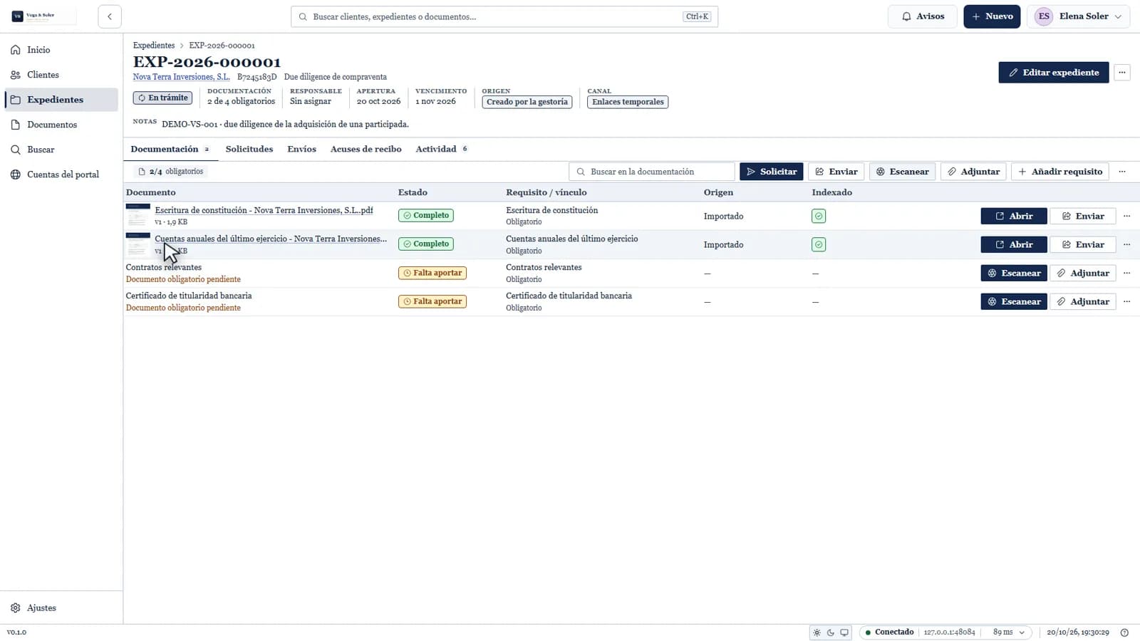Open Cuentas del portal

[61, 174]
